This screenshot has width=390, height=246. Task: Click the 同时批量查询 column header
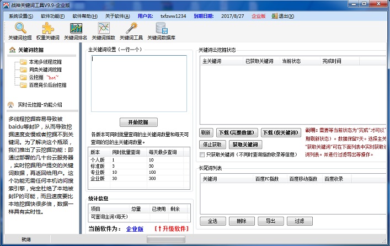pyautogui.click(x=128, y=152)
